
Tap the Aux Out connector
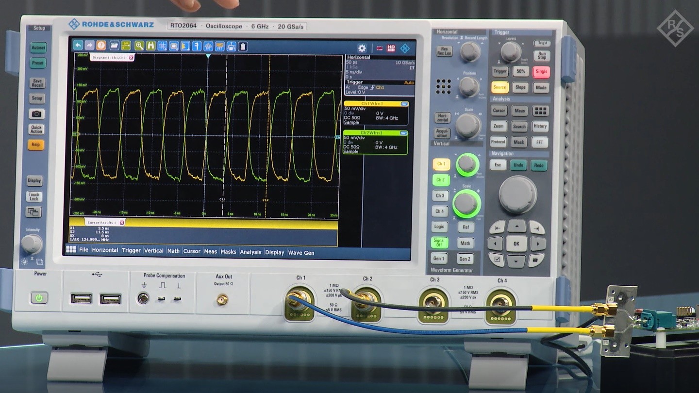223,299
